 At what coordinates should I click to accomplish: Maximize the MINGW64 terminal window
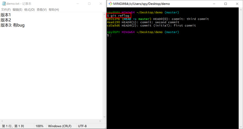(226, 4)
